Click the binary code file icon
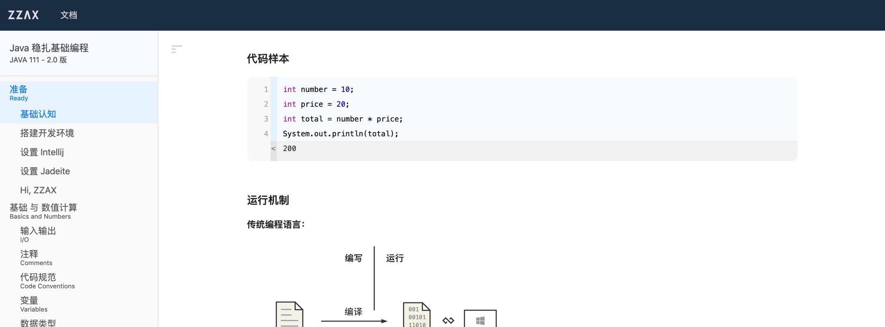The image size is (885, 327). pyautogui.click(x=417, y=315)
